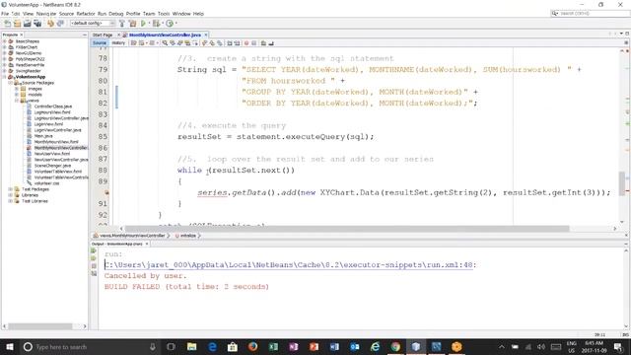Image resolution: width=631 pixels, height=355 pixels.
Task: Click the editor Find Selection magnifier icon
Action: pyautogui.click(x=165, y=43)
